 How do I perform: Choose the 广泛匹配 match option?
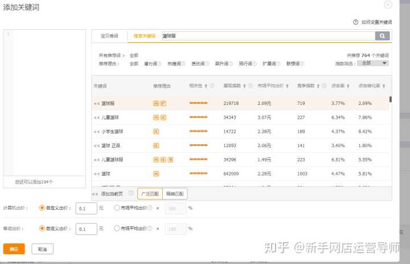pyautogui.click(x=150, y=194)
